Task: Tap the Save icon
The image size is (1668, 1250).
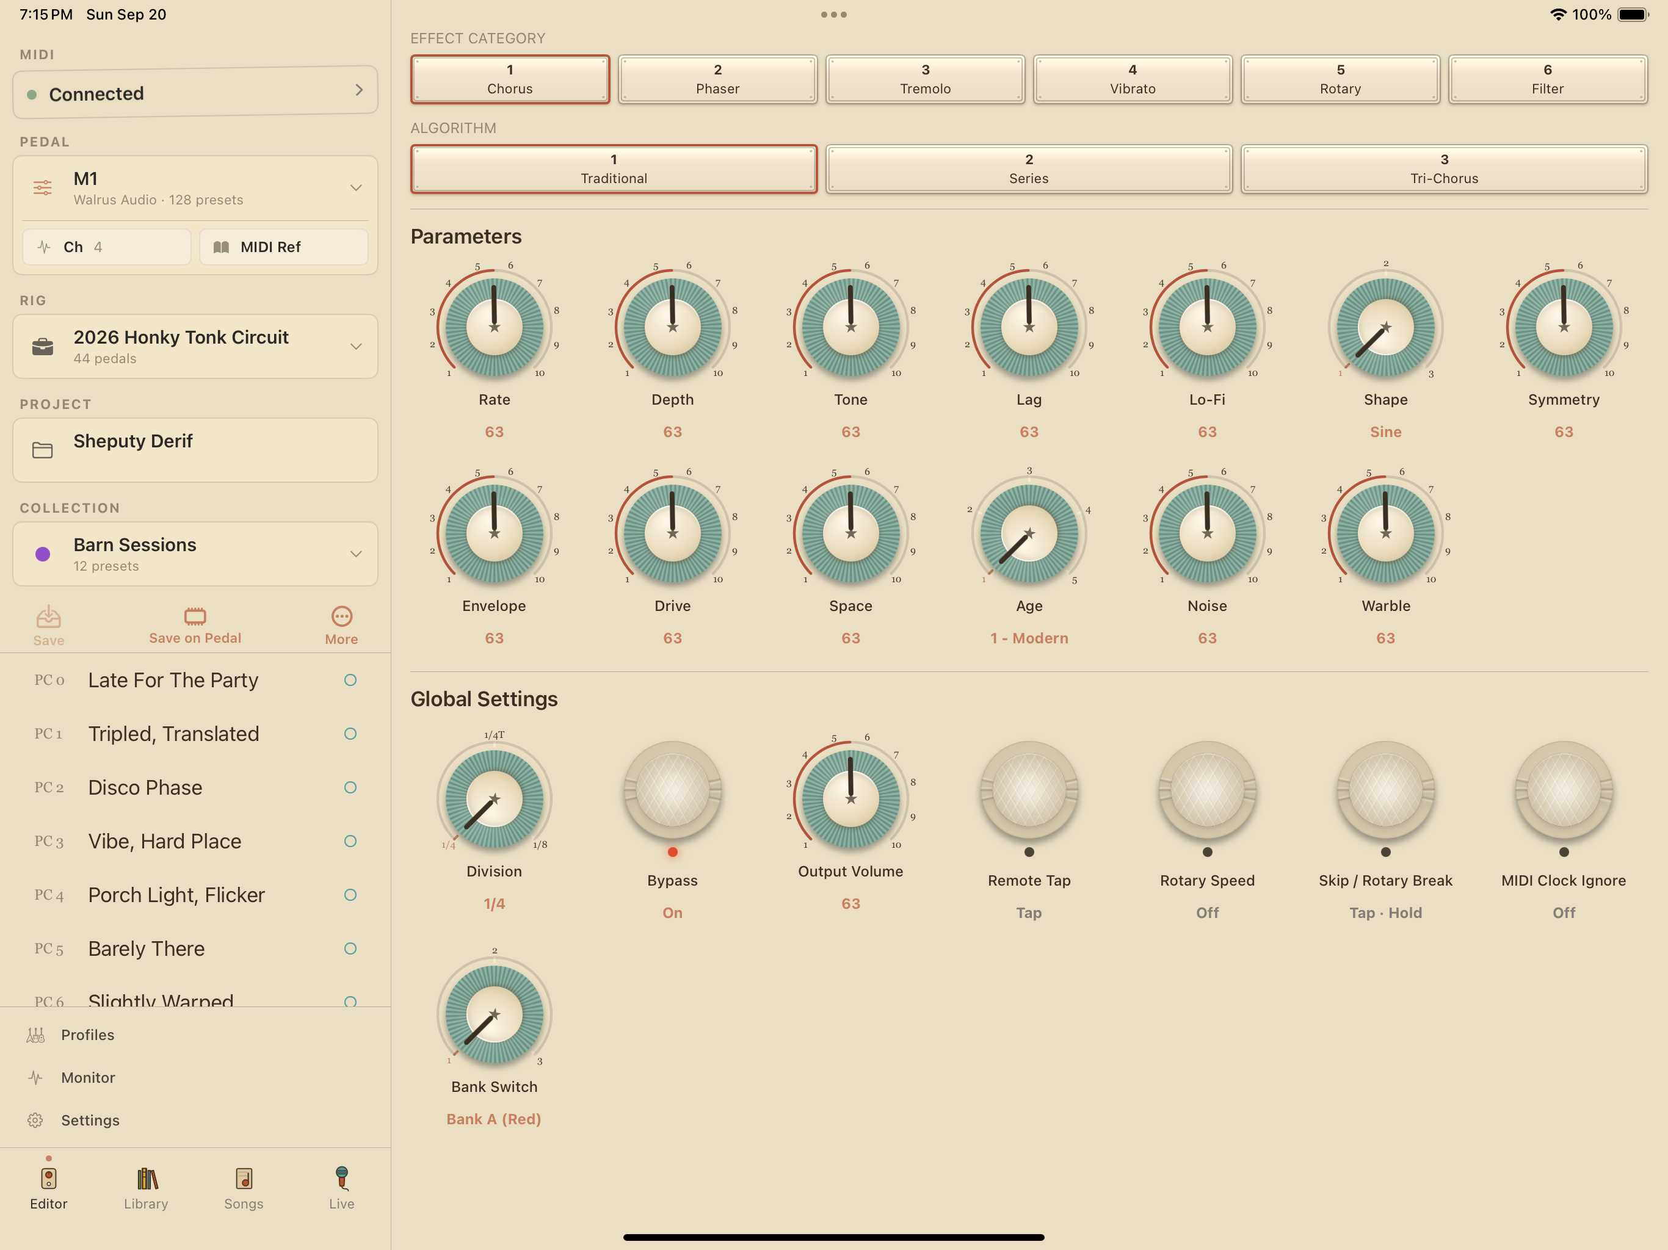Action: (48, 616)
